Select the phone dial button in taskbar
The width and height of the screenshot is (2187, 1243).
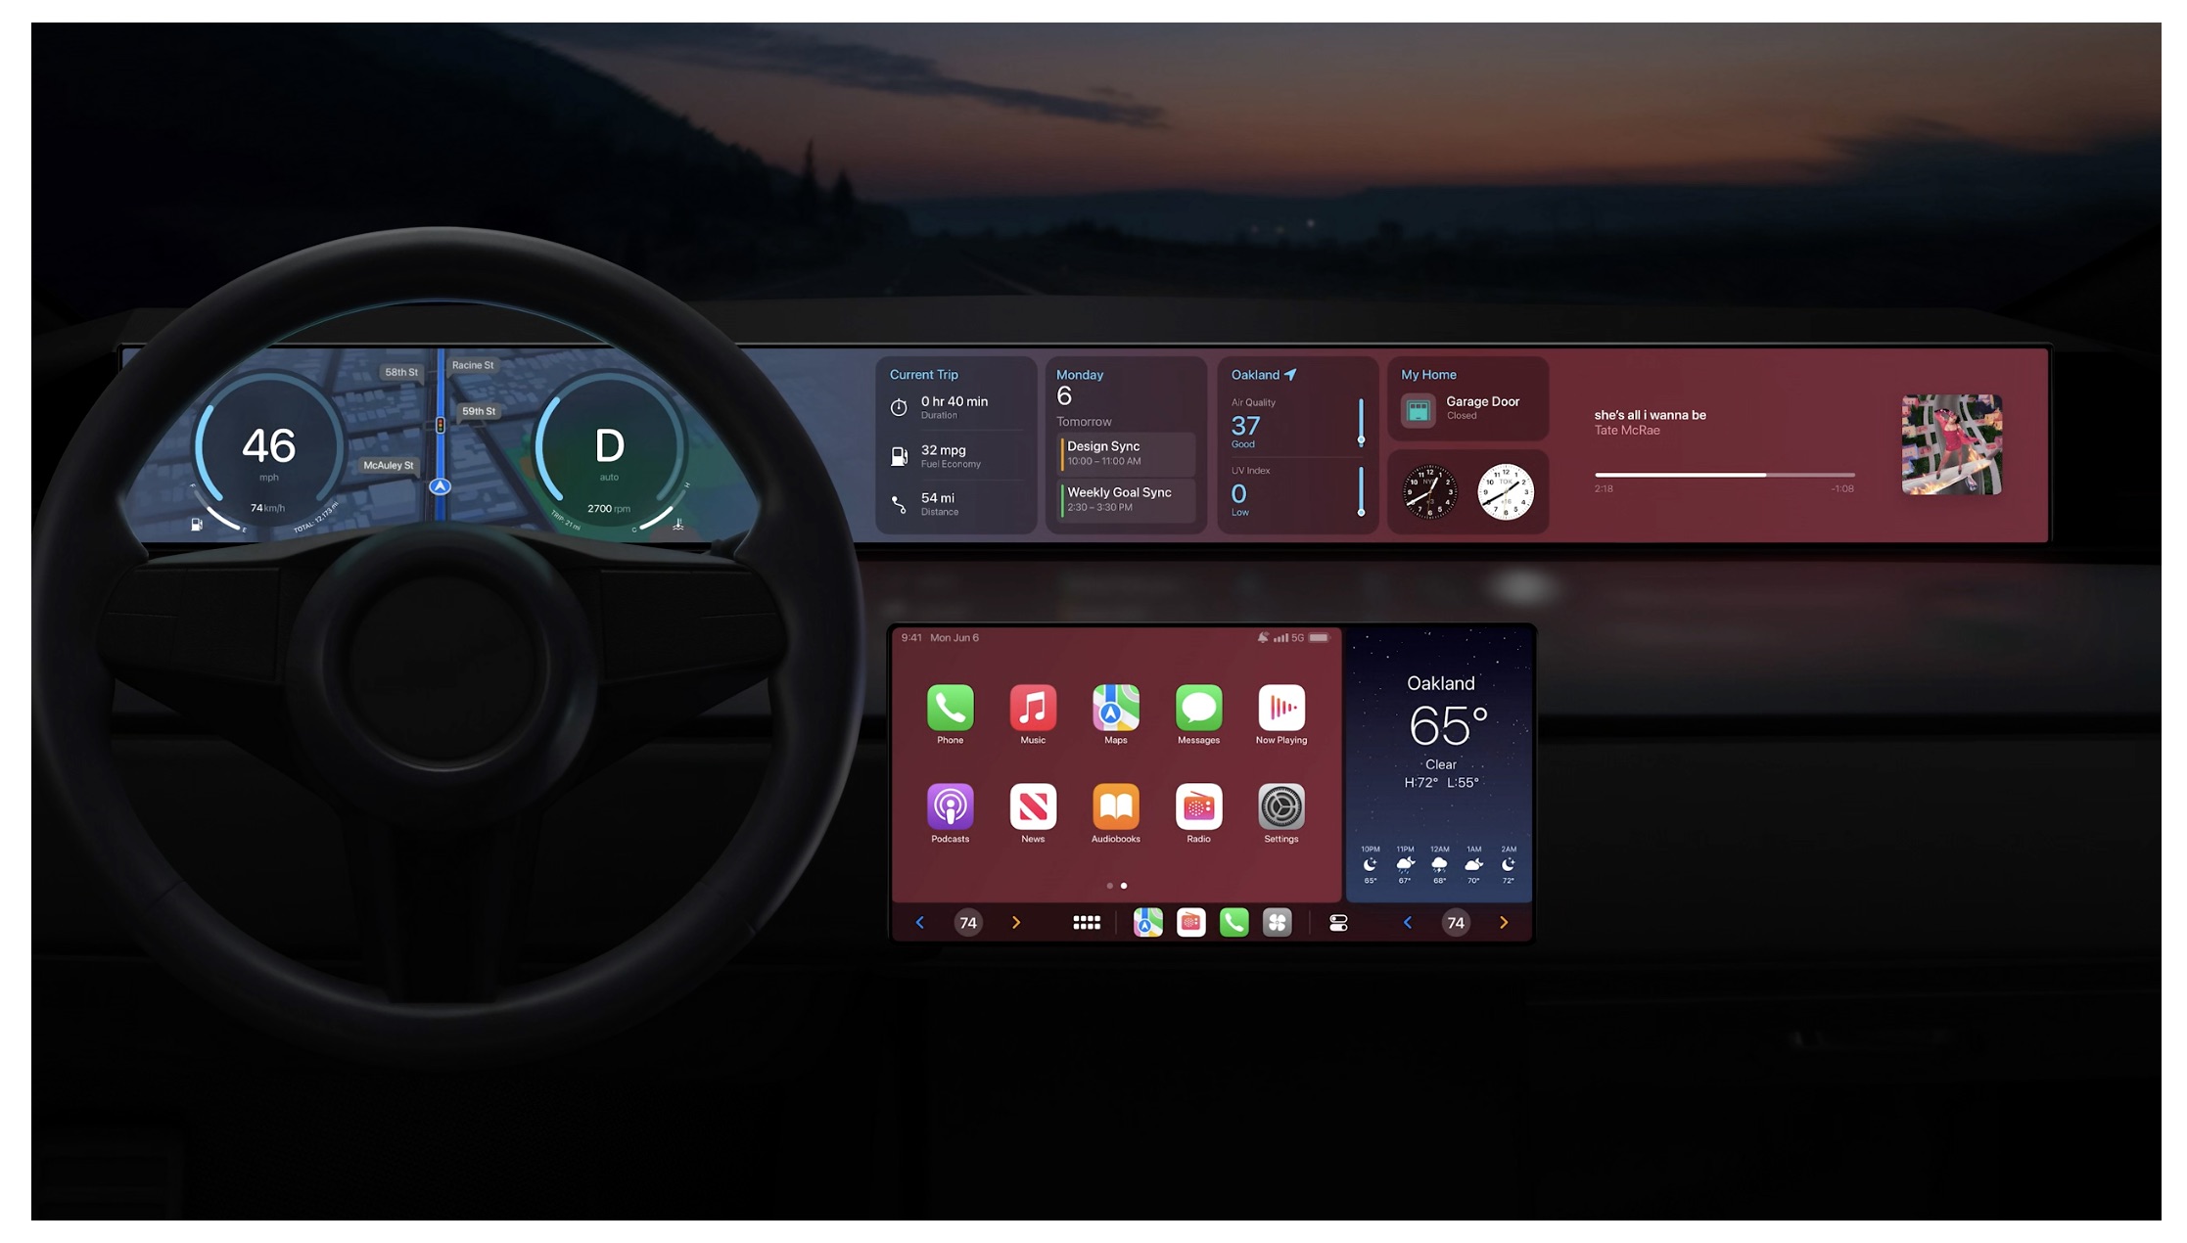[x=1233, y=922]
